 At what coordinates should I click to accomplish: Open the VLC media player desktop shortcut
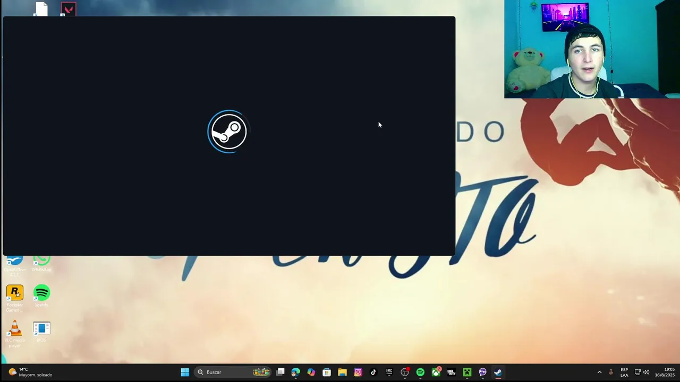click(15, 334)
